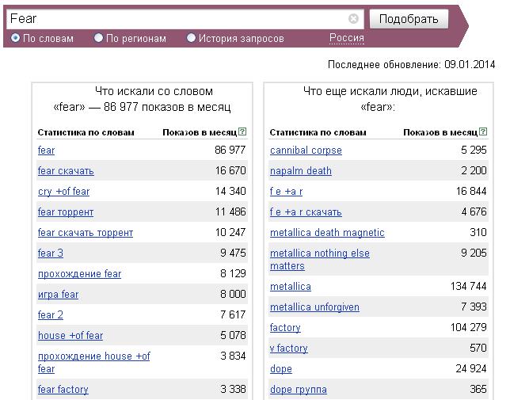Click heading 'Что еще искали люди, искавшие «fear»'

pos(390,99)
